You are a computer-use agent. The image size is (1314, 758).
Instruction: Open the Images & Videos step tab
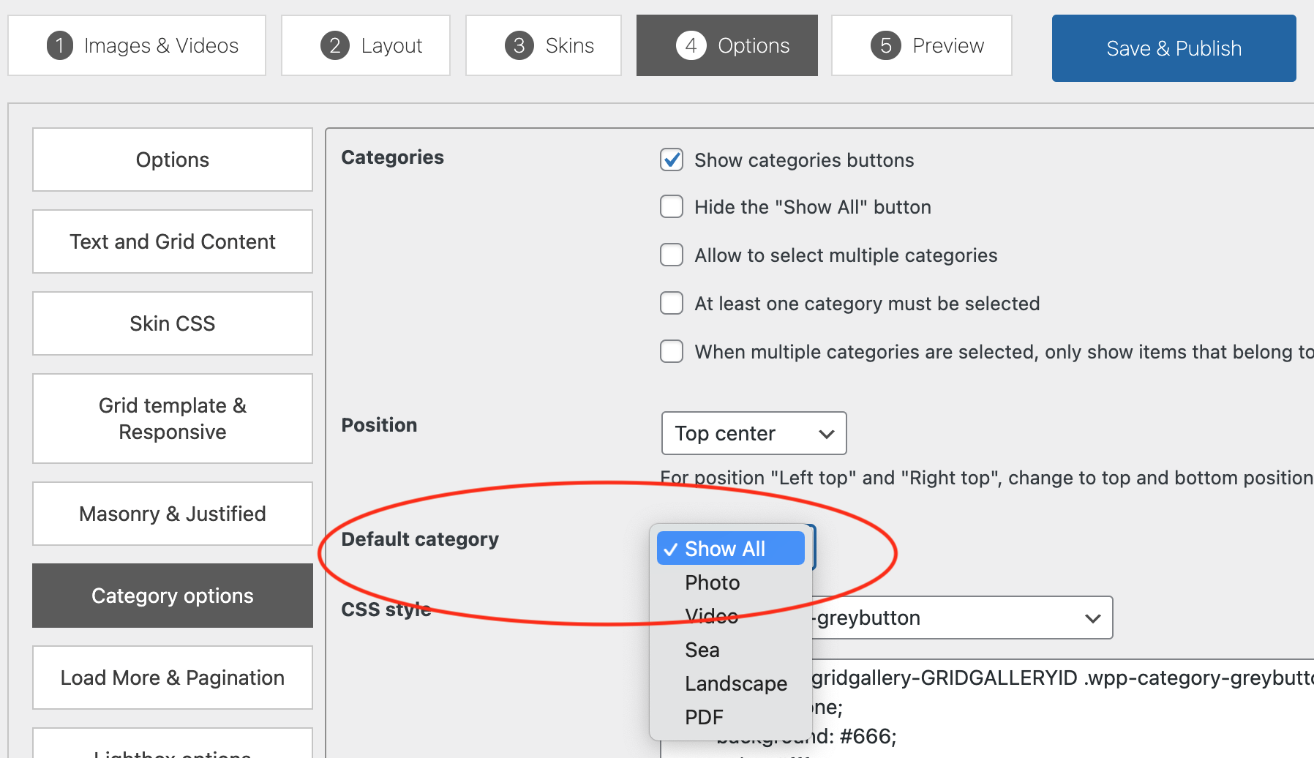tap(137, 45)
